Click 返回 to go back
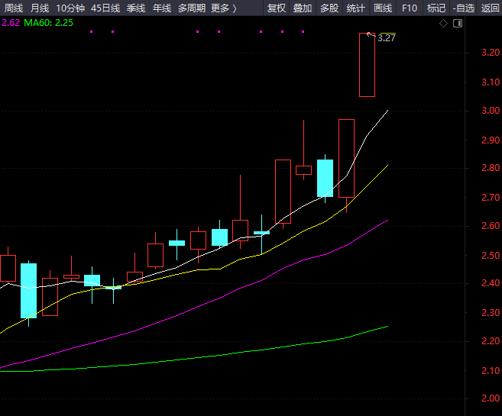502x416 pixels. (x=490, y=8)
